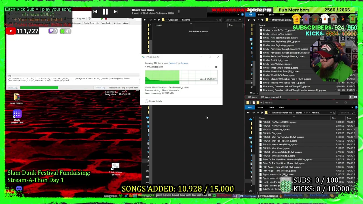
Task: Pause the Blunt Force Blues playback
Action: 105,12
